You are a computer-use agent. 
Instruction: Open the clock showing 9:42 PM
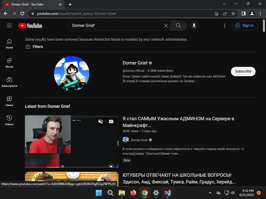(247, 193)
